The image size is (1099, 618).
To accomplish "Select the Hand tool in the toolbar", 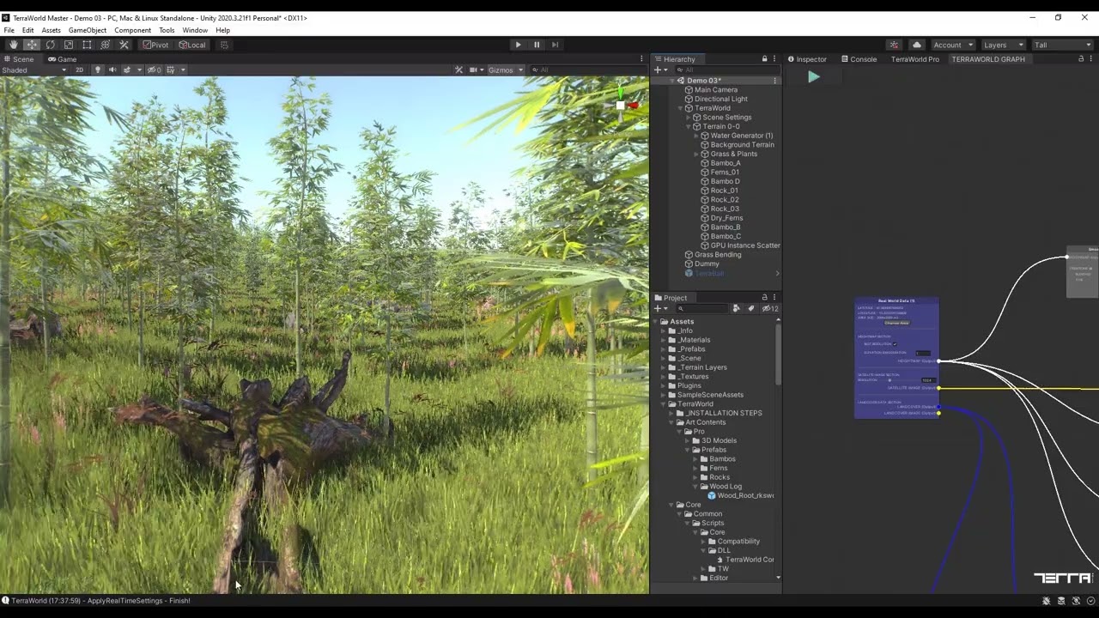I will tap(13, 45).
